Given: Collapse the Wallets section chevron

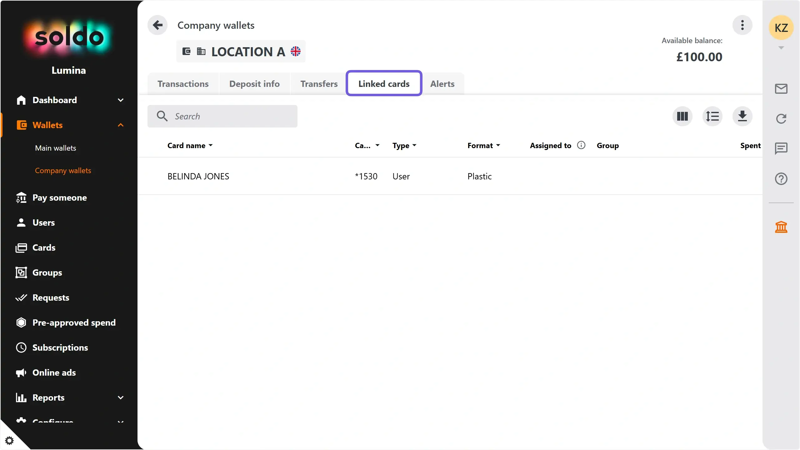Looking at the screenshot, I should 121,125.
